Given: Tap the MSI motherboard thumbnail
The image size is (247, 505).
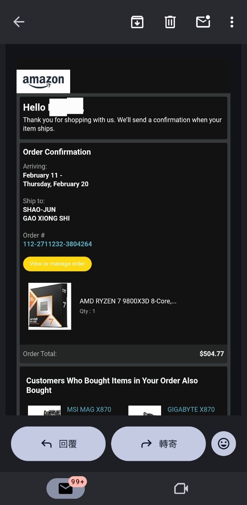Looking at the screenshot, I should 44,410.
